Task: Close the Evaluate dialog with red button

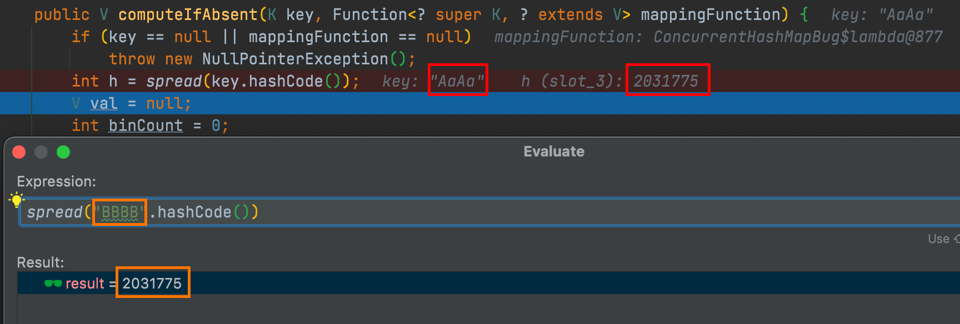Action: point(19,152)
